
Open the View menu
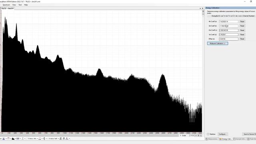[x=14, y=5]
